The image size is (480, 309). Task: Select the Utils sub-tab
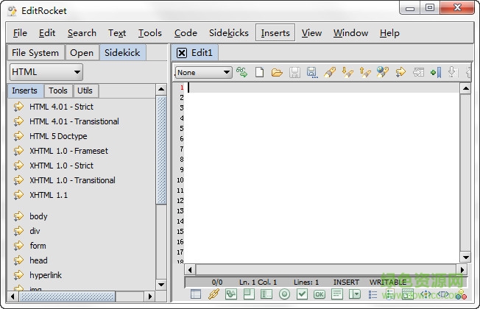(x=86, y=91)
